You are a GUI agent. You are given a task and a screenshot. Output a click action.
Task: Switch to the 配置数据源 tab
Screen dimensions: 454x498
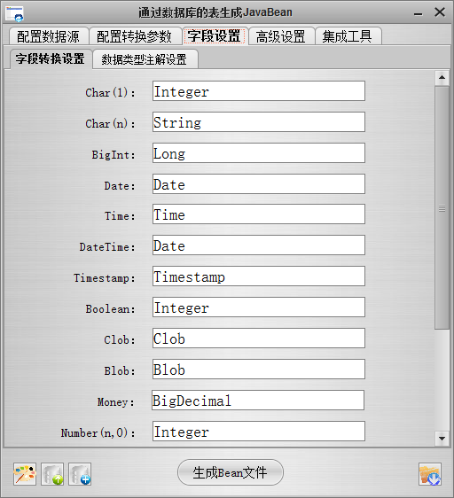coord(49,36)
